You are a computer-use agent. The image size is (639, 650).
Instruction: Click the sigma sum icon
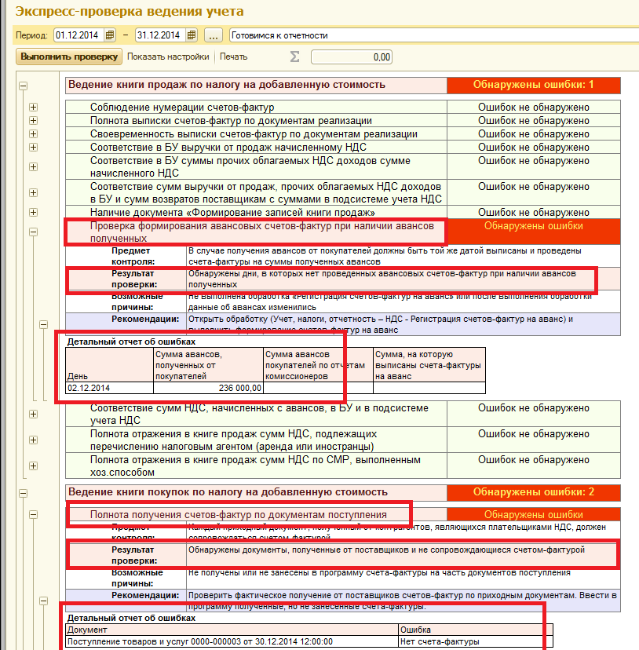(x=294, y=57)
